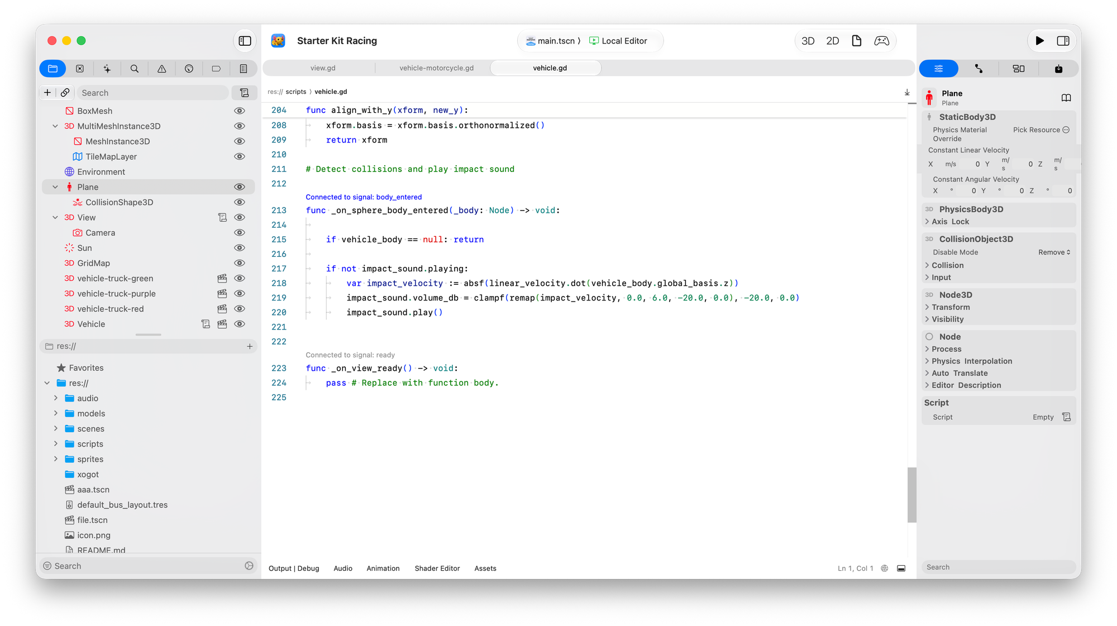
Task: Switch to the vehicle-motorcycle.gd tab
Action: (436, 68)
